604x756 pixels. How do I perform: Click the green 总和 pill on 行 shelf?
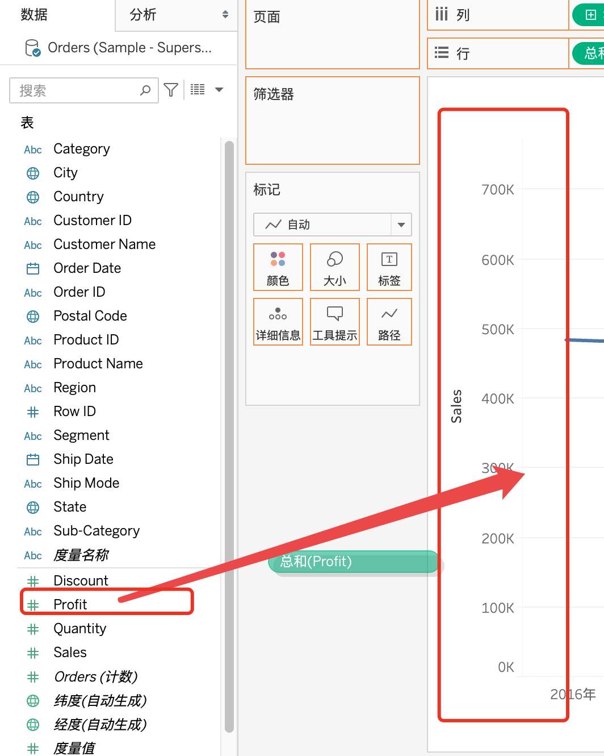tap(589, 53)
